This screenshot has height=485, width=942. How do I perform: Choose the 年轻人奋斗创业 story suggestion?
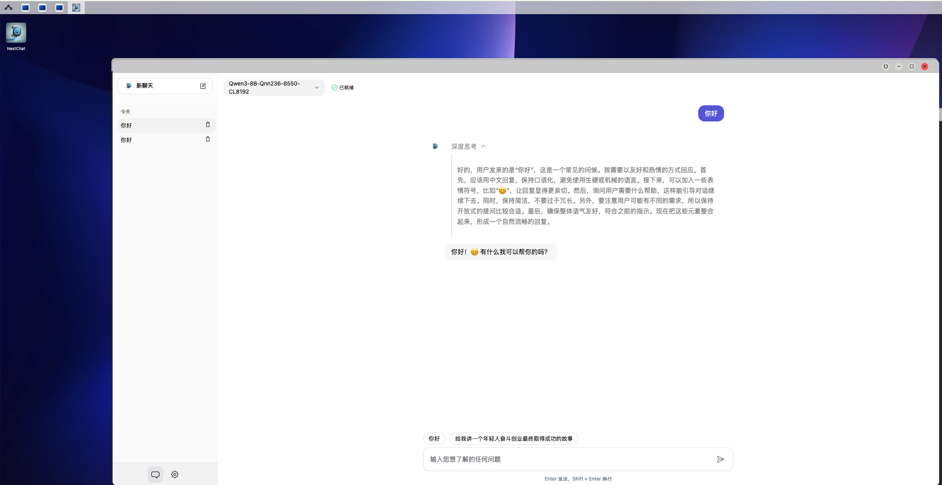tap(514, 439)
